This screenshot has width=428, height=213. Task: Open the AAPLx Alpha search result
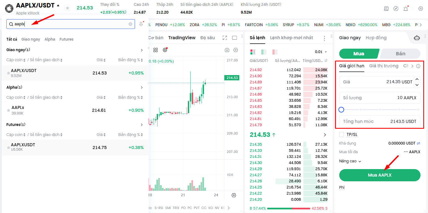[x=75, y=110]
